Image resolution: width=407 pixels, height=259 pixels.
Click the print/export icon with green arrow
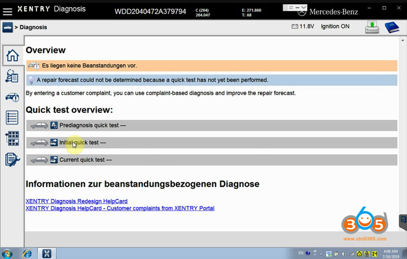pyautogui.click(x=372, y=27)
